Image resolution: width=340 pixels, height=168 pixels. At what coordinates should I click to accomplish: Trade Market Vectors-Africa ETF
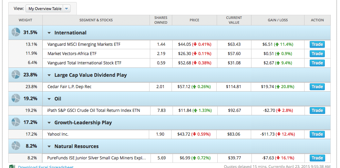click(317, 54)
